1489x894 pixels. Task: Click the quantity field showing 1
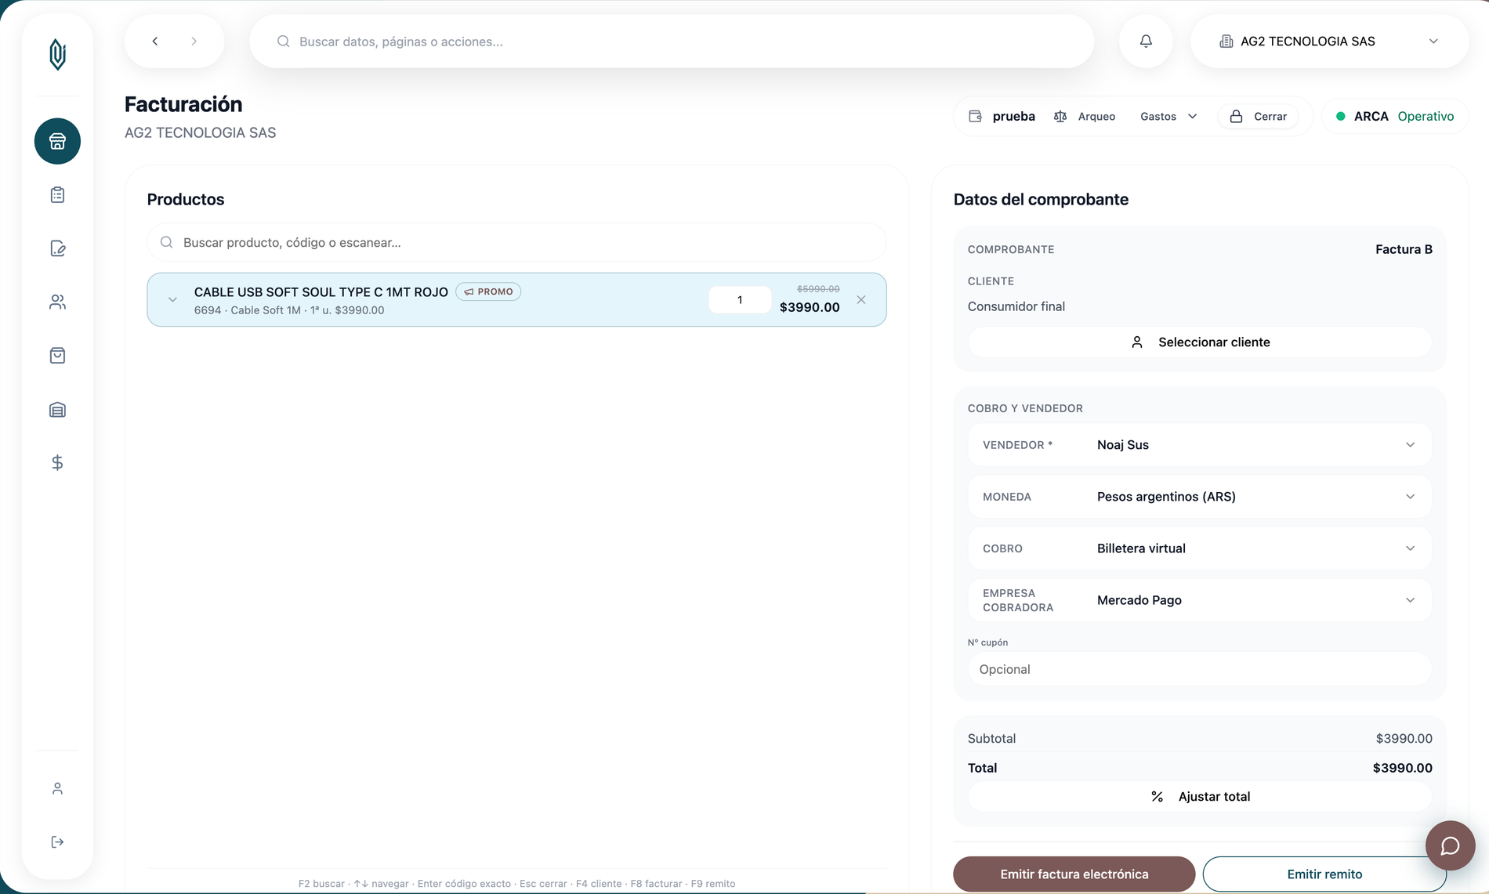pyautogui.click(x=739, y=300)
